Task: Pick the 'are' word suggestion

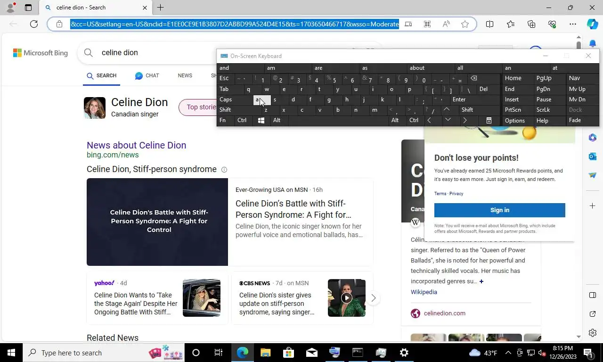Action: pos(335,68)
